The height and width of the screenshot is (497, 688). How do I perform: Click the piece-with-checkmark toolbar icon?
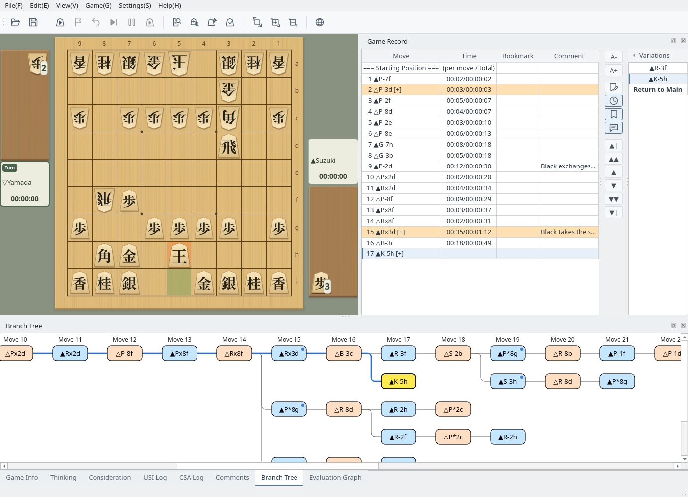click(230, 22)
